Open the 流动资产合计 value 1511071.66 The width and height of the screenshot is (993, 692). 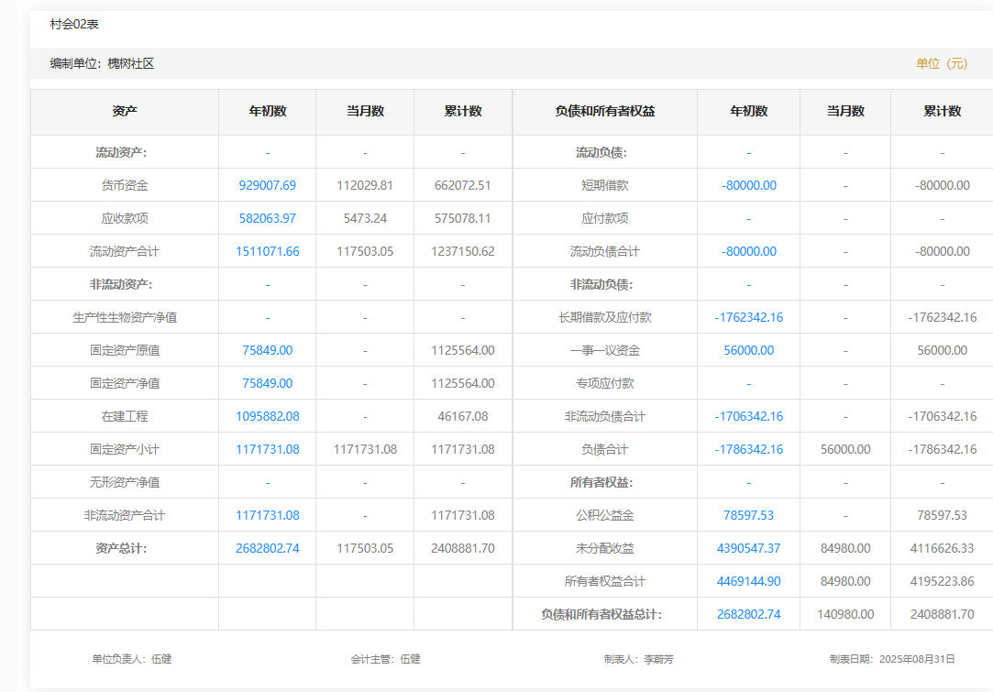(267, 251)
